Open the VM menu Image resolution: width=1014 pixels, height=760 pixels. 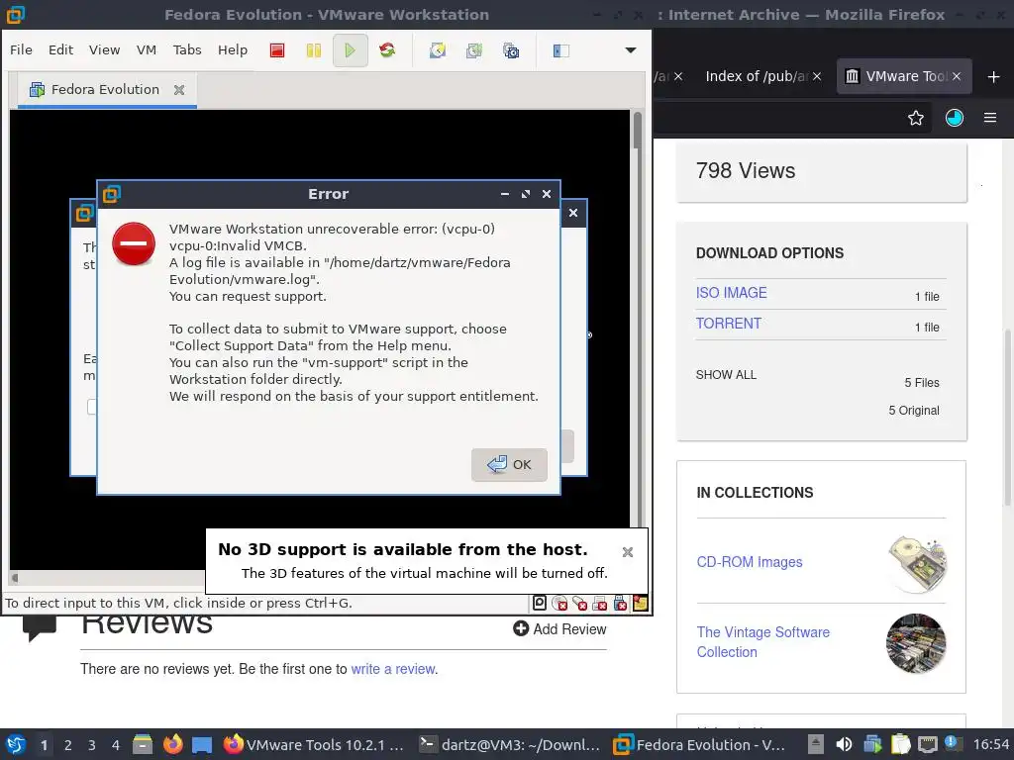(x=147, y=49)
